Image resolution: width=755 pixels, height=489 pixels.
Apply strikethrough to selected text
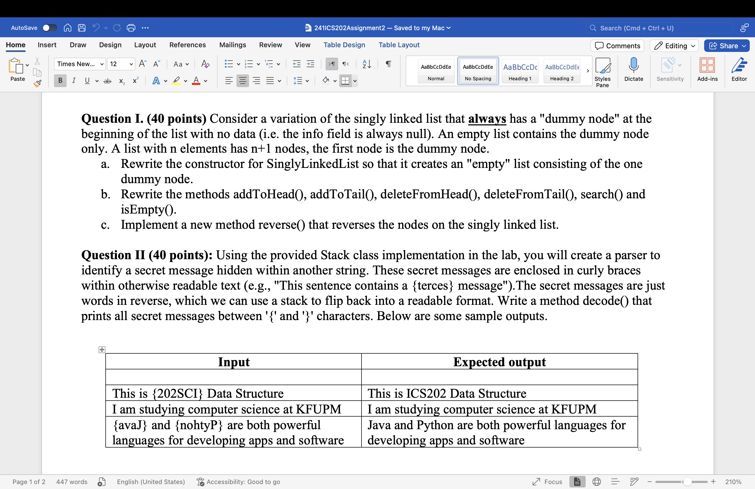point(107,81)
